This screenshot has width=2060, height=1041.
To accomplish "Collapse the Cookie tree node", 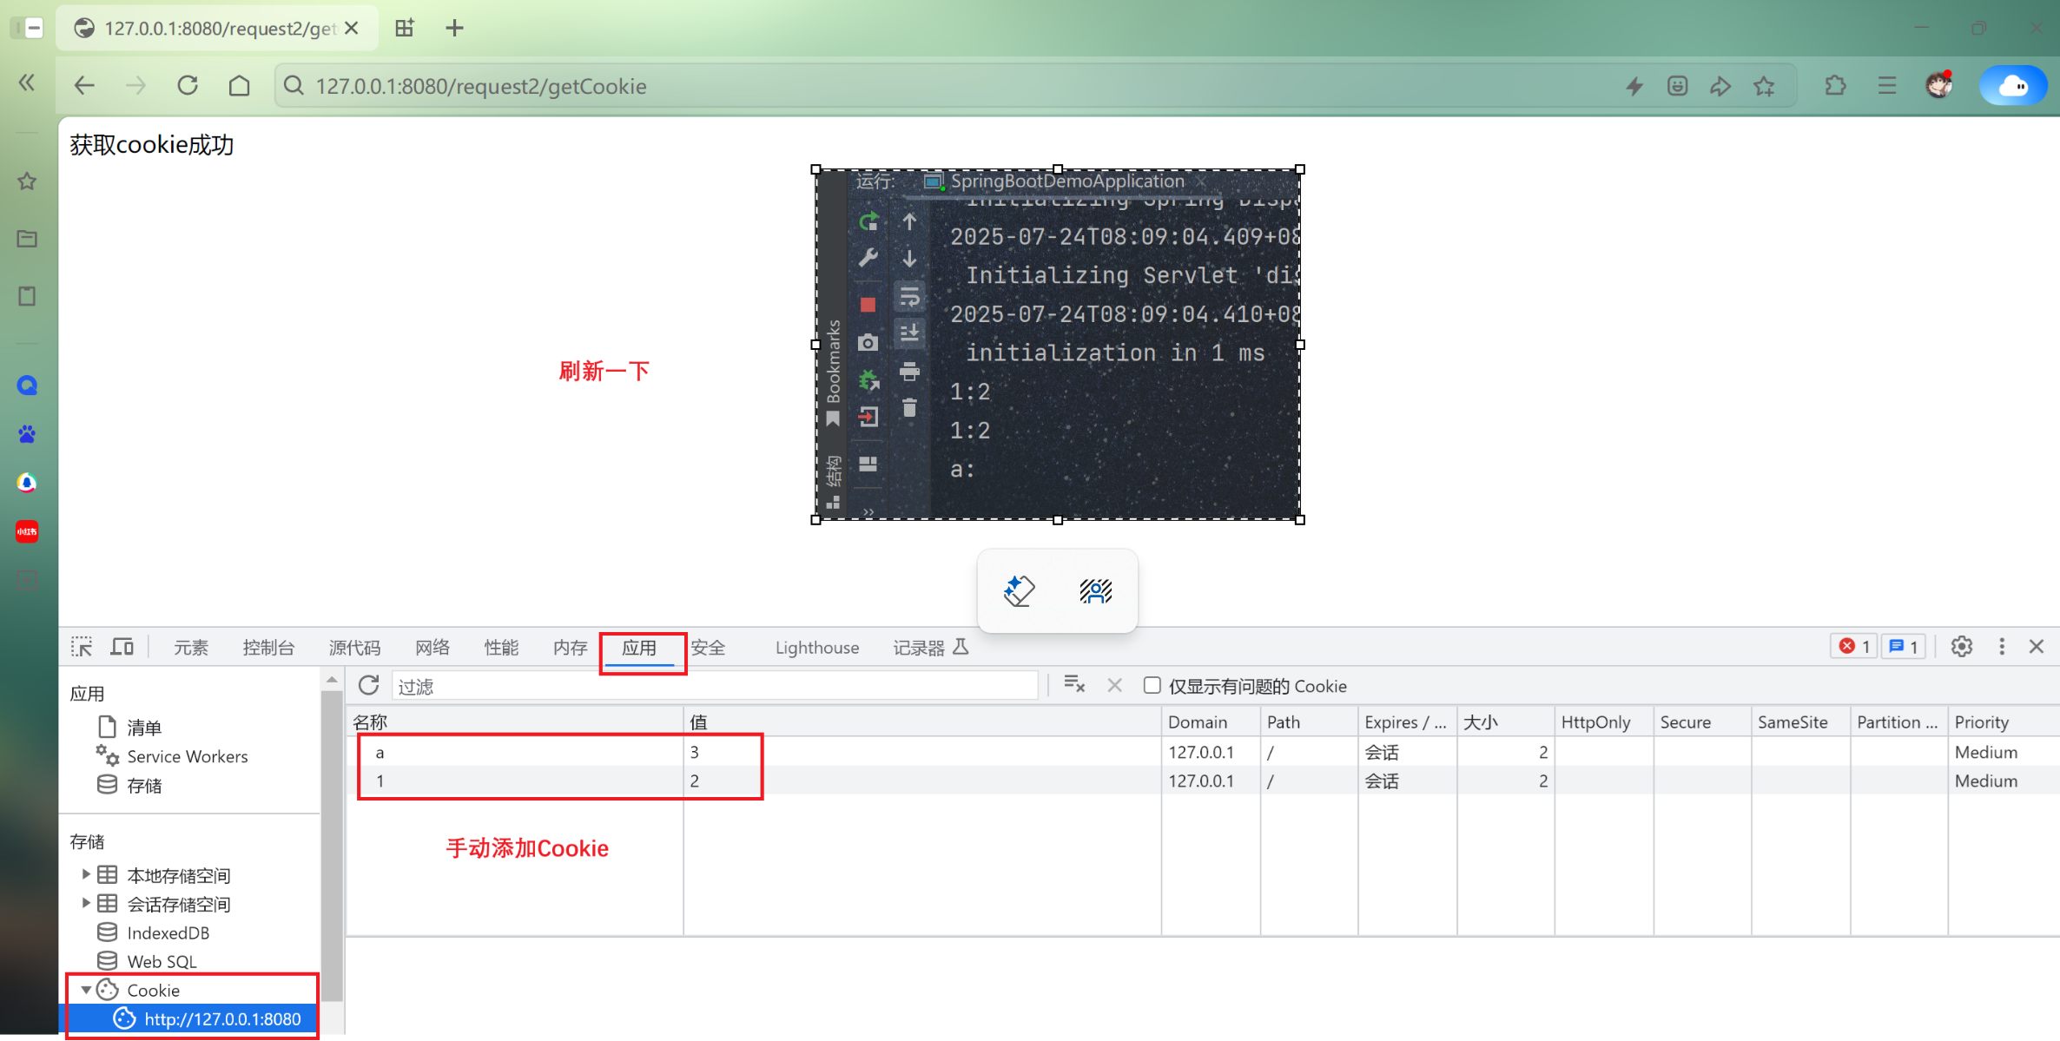I will (x=86, y=990).
